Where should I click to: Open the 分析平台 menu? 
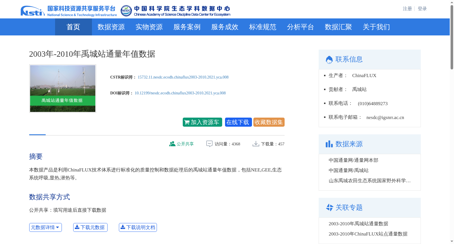point(300,27)
